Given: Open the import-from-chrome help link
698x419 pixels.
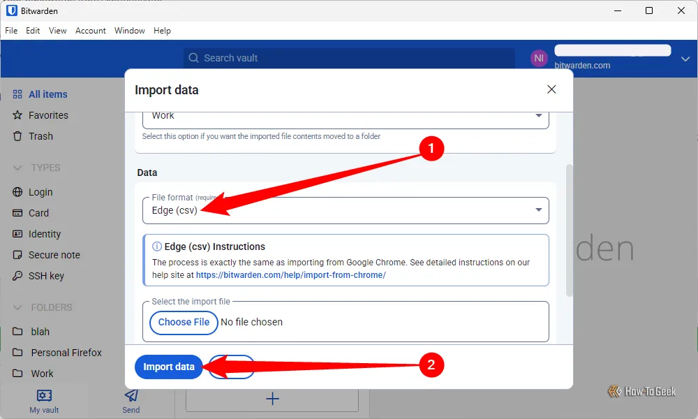Looking at the screenshot, I should pos(290,275).
